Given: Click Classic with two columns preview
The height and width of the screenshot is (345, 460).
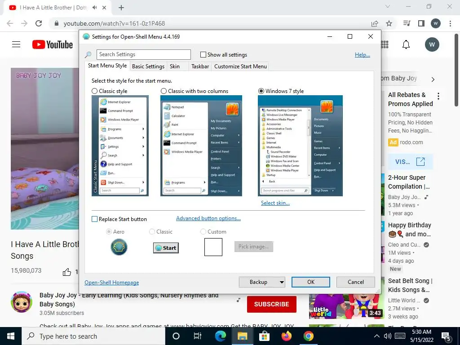Looking at the screenshot, I should click(x=201, y=146).
